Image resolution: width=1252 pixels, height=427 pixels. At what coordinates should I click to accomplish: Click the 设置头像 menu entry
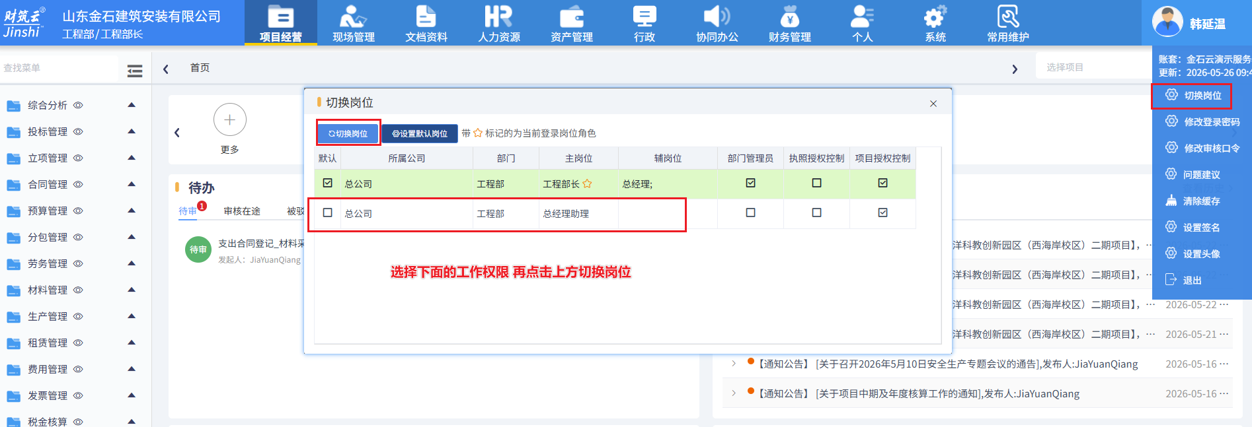point(1194,253)
